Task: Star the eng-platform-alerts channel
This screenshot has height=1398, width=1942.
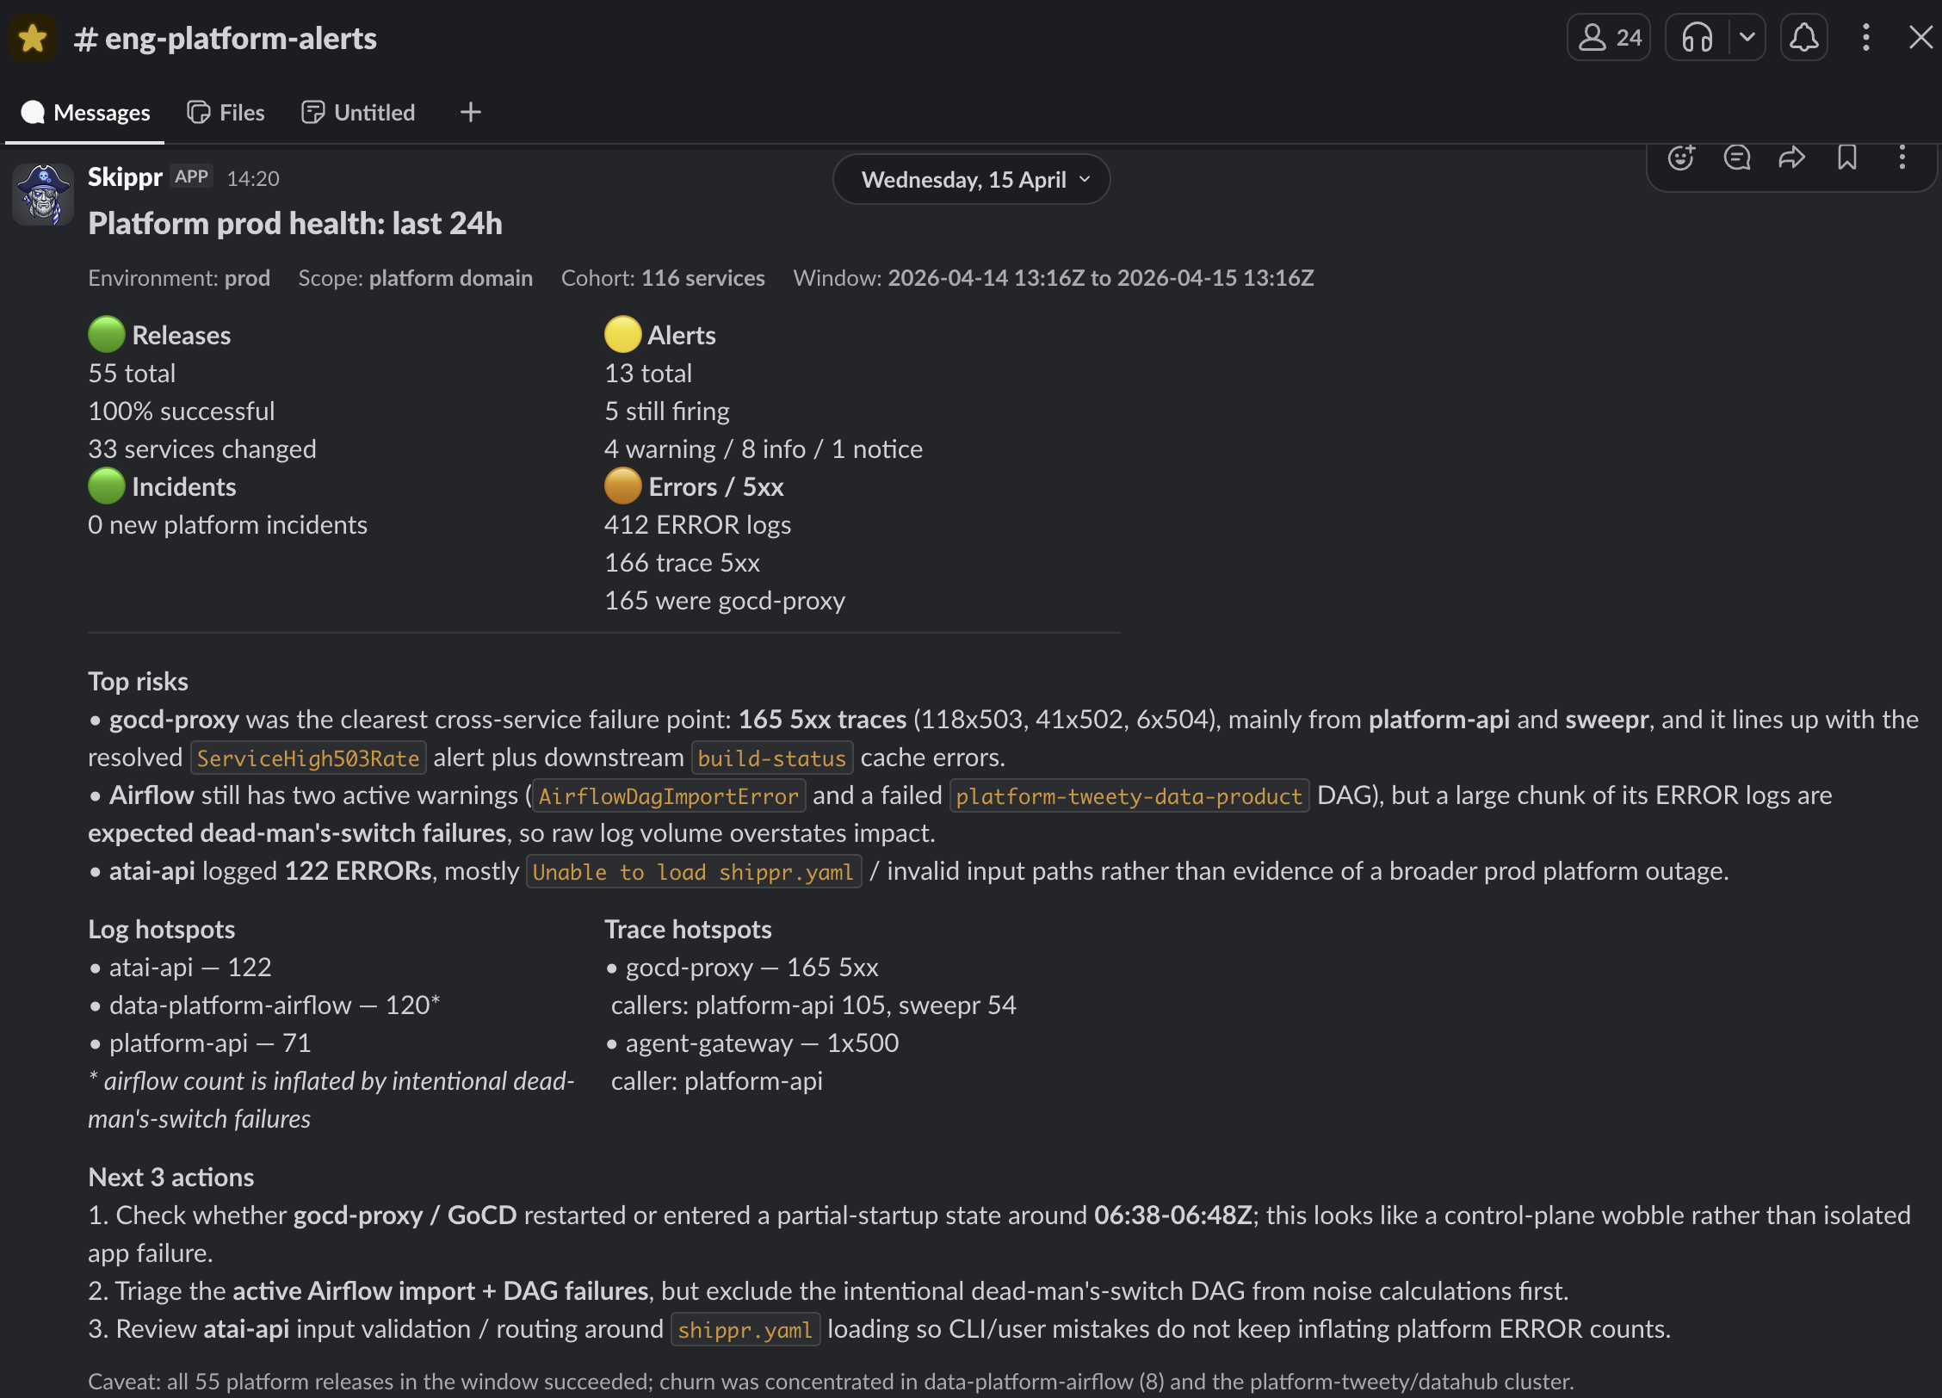Action: click(x=33, y=38)
